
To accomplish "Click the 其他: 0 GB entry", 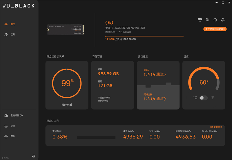I will [103, 101].
